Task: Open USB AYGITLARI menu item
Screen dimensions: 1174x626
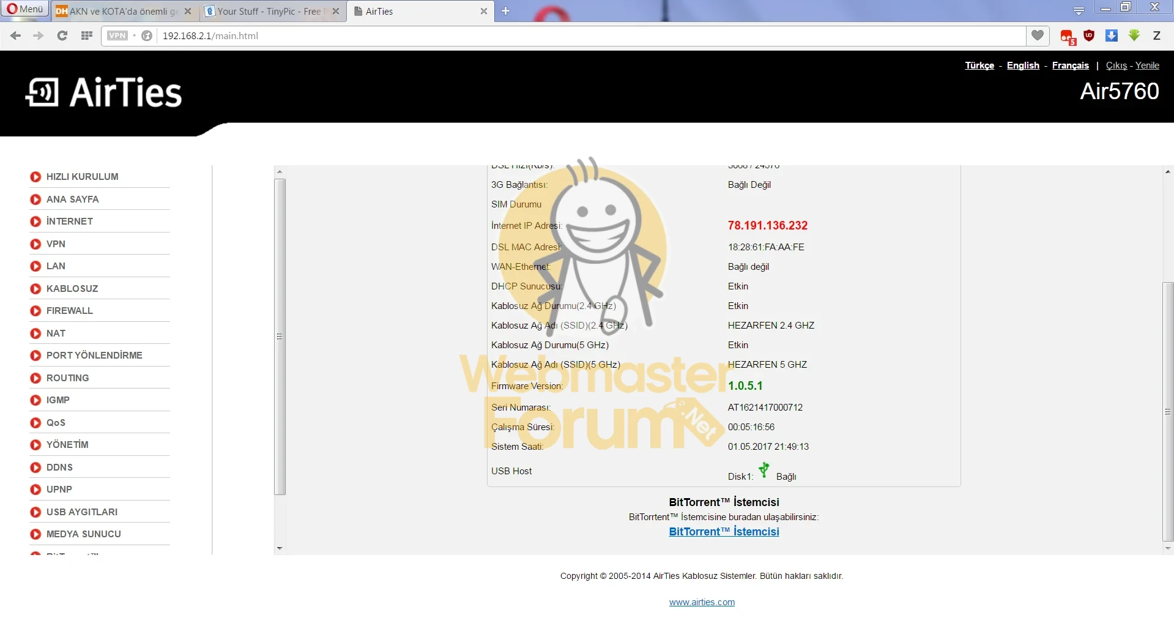Action: tap(81, 512)
